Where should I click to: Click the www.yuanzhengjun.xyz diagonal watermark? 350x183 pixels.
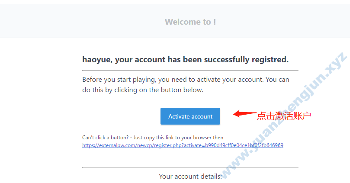[283, 116]
